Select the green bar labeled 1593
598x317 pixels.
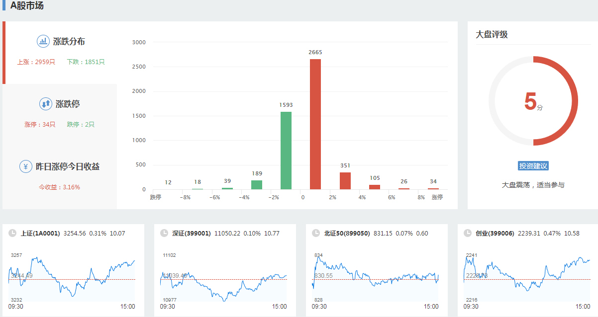pos(286,151)
